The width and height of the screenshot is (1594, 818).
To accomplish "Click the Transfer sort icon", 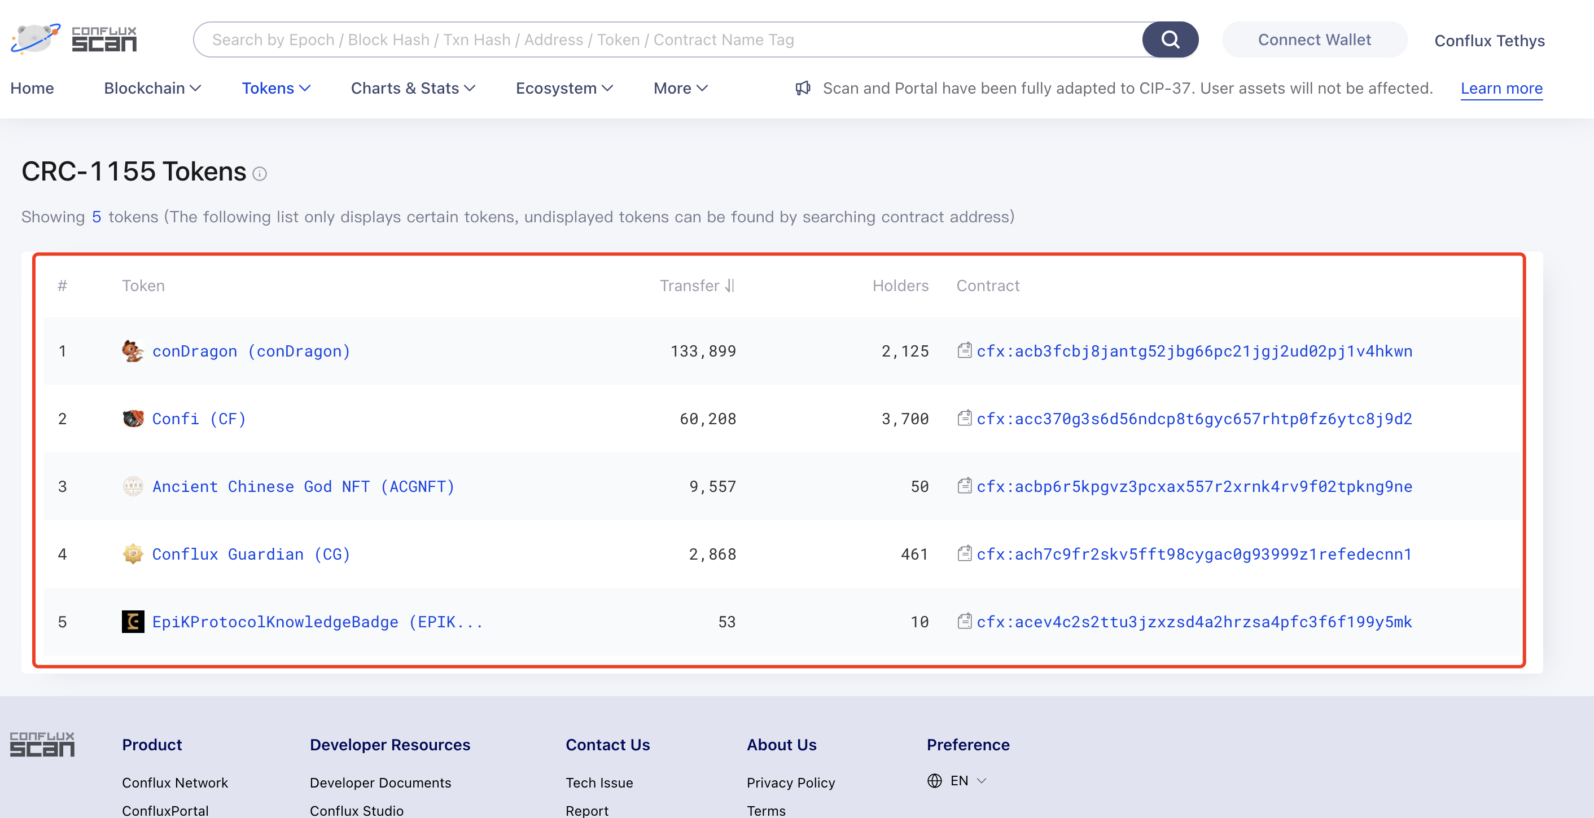I will [730, 285].
